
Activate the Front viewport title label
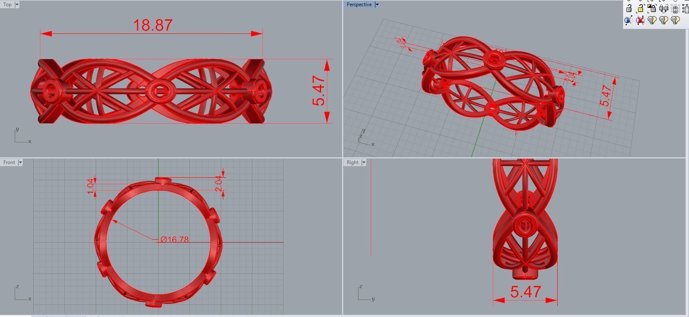9,162
